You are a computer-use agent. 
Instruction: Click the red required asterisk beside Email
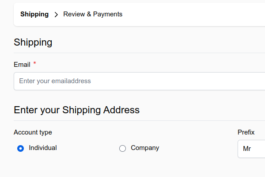point(34,63)
